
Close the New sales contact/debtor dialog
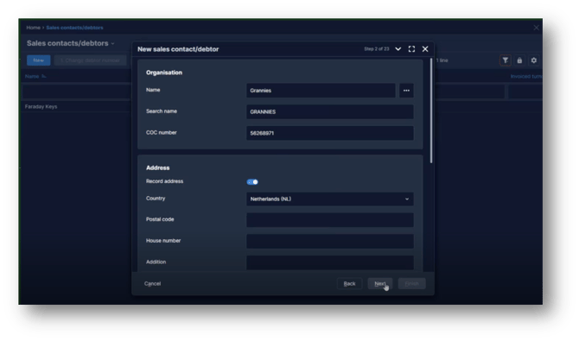(425, 49)
